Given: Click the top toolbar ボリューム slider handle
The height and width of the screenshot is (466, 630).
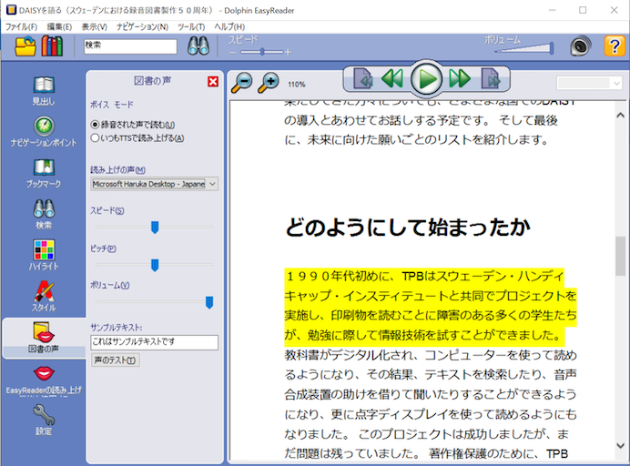Looking at the screenshot, I should [552, 48].
